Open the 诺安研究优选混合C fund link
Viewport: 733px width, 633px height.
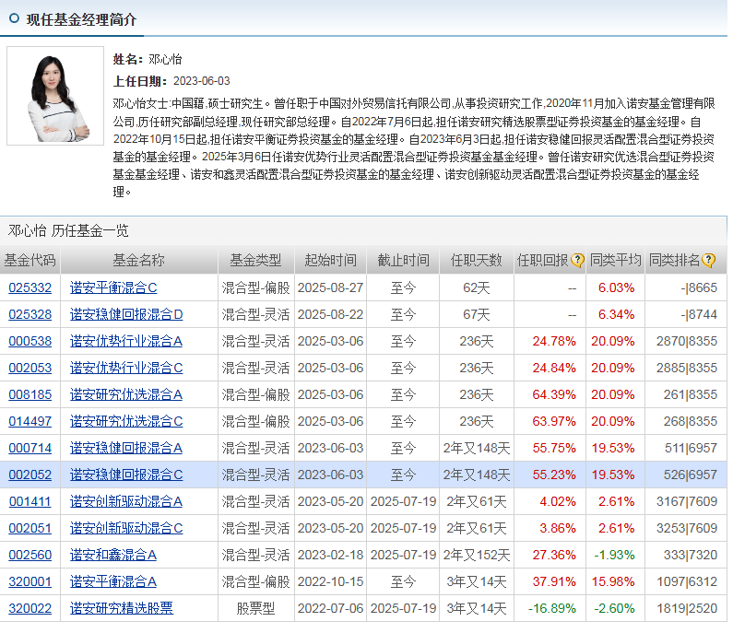tap(126, 421)
